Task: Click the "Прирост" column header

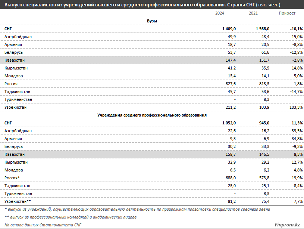Action: click(287, 13)
